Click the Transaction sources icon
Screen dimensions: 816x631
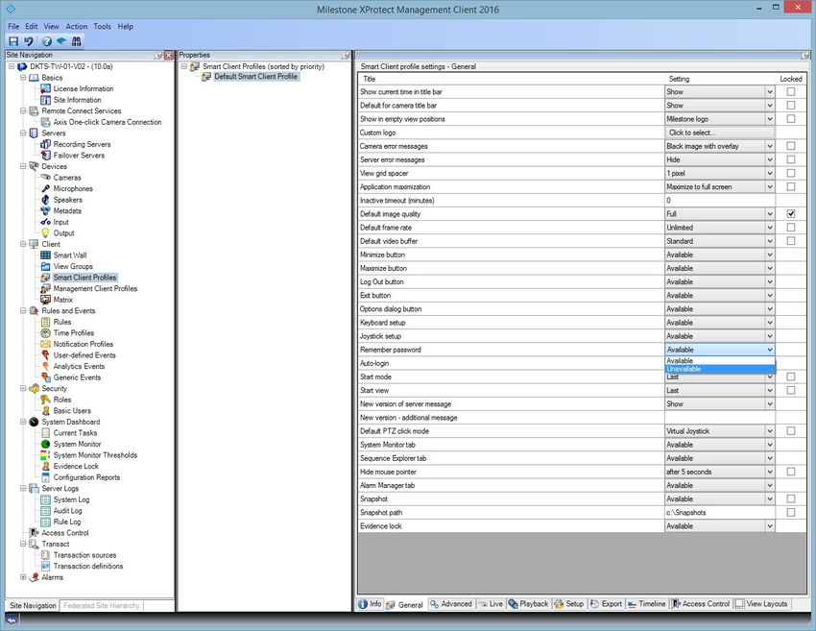[x=46, y=555]
